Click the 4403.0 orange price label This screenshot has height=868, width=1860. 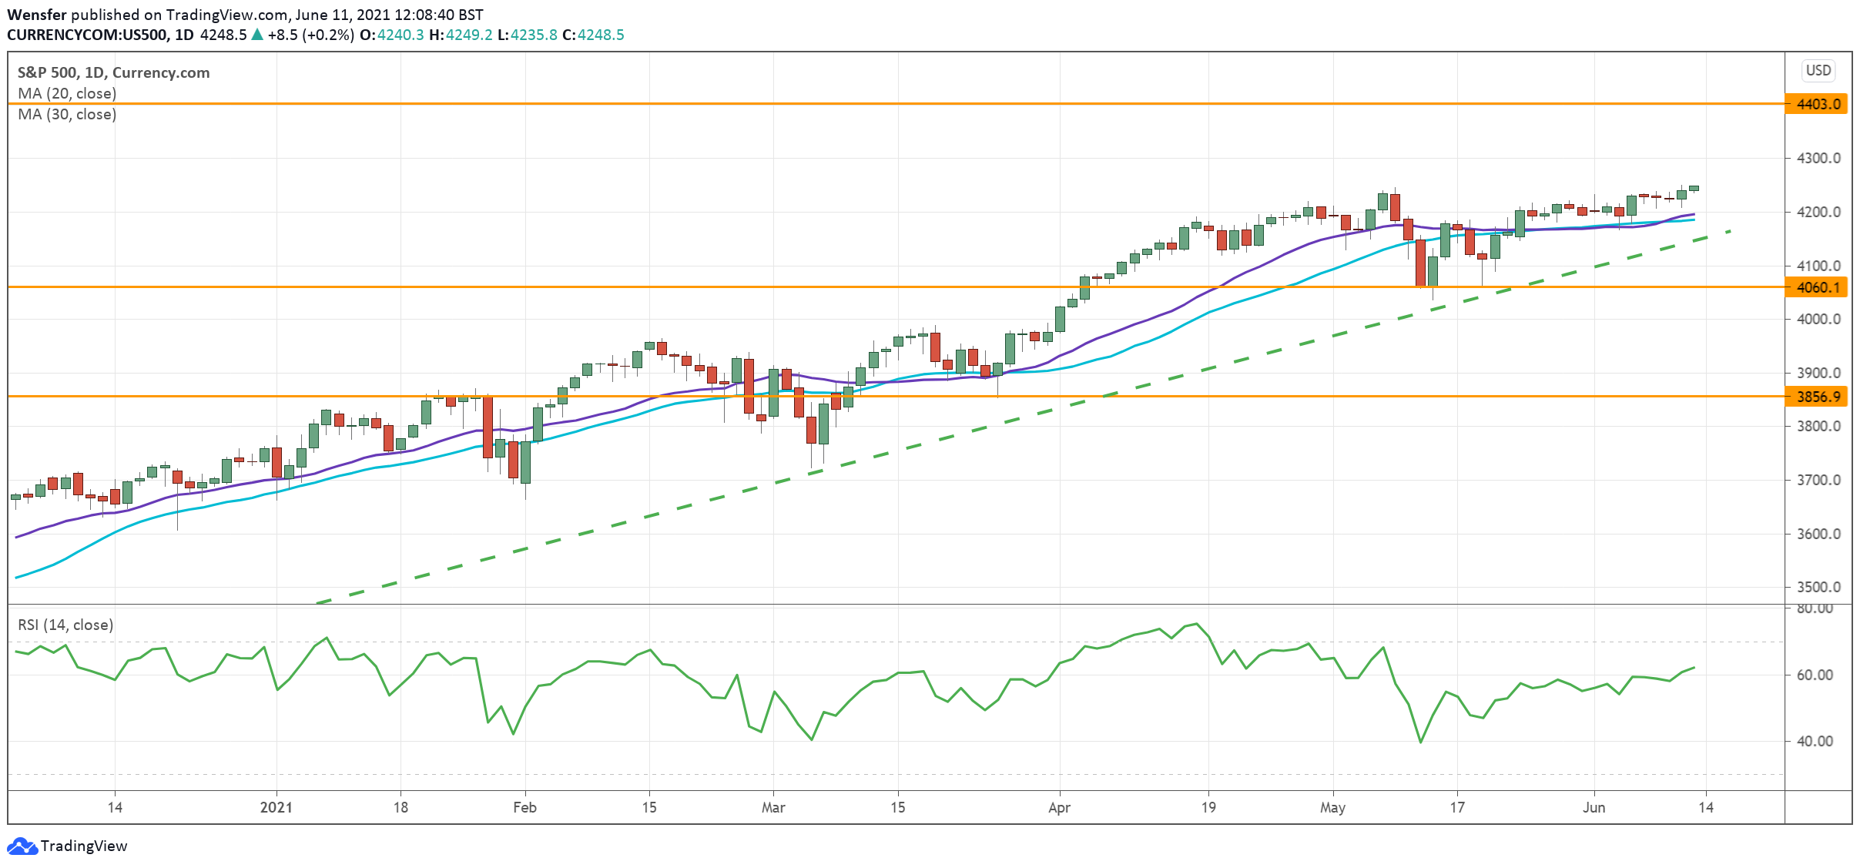pyautogui.click(x=1816, y=104)
